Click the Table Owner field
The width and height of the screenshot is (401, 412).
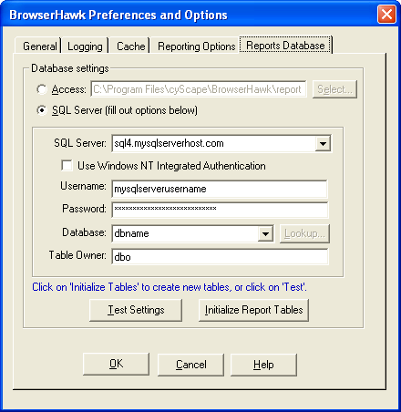point(220,257)
